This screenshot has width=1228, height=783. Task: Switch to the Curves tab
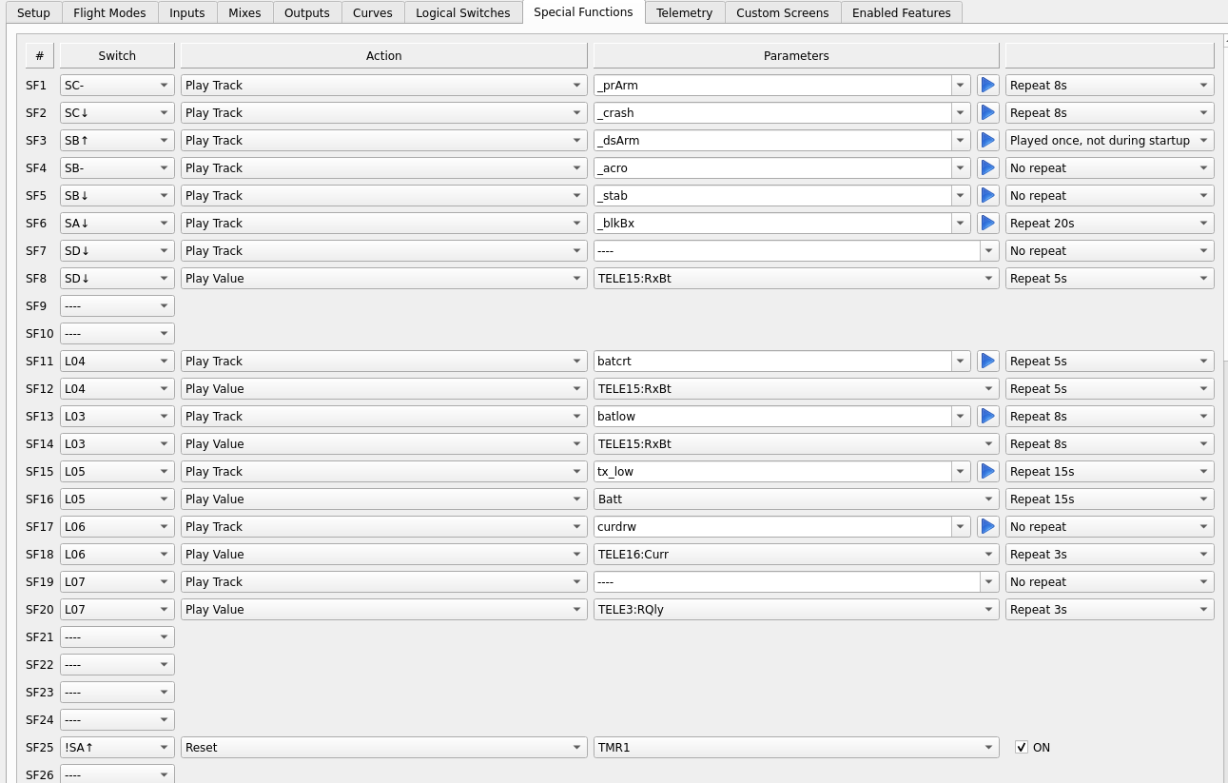(x=373, y=13)
